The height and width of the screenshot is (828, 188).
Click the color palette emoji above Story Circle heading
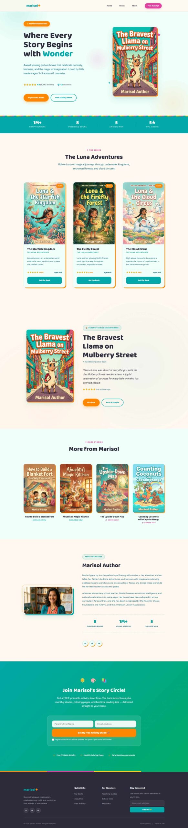point(93,680)
